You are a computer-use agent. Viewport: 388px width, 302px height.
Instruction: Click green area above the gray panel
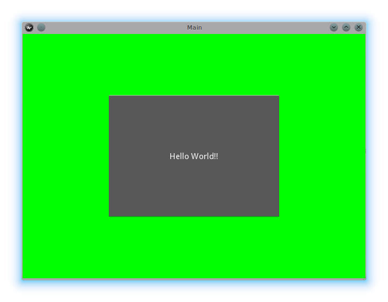point(194,65)
